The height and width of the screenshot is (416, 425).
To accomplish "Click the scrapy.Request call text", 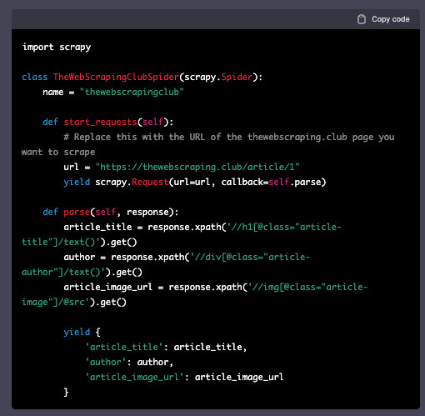I will tap(132, 182).
